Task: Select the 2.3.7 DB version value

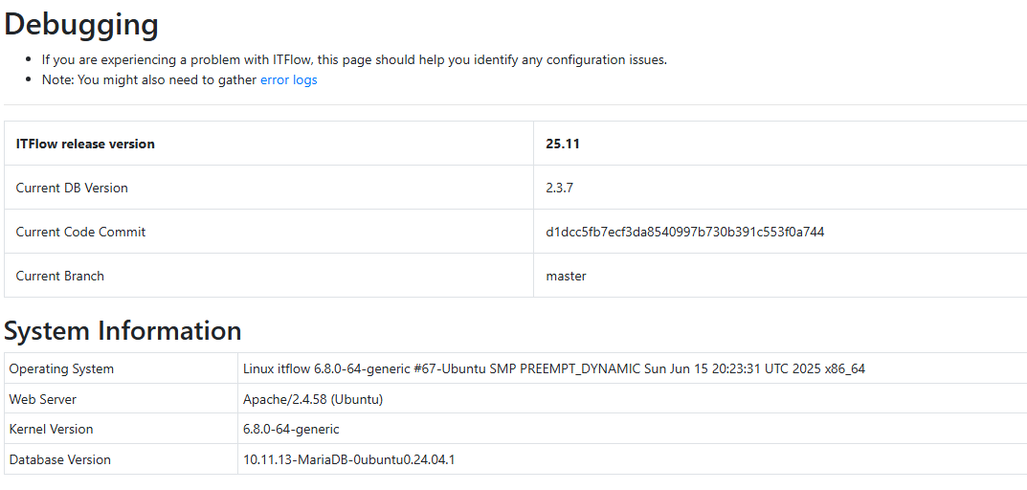Action: (x=560, y=188)
